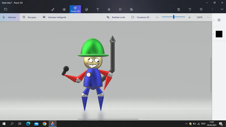Click the network tray icon
Screen dimensions: 226x127
(199, 124)
